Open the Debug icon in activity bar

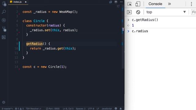(4, 20)
